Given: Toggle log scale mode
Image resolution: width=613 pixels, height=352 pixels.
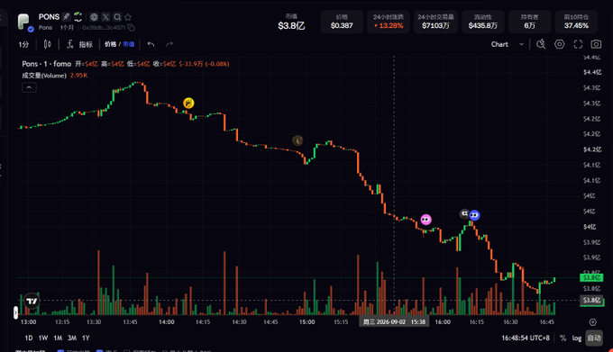Looking at the screenshot, I should (x=577, y=338).
